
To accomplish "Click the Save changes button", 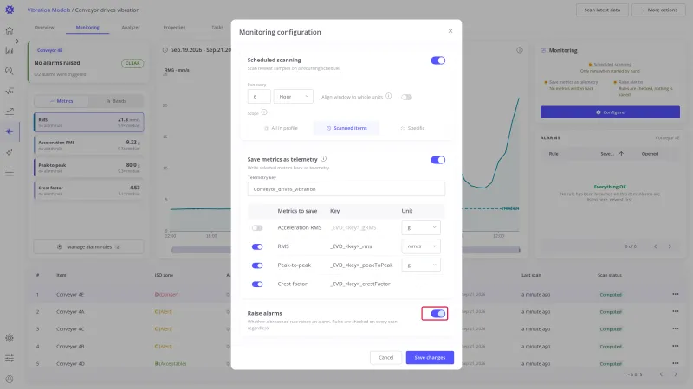I will click(430, 357).
